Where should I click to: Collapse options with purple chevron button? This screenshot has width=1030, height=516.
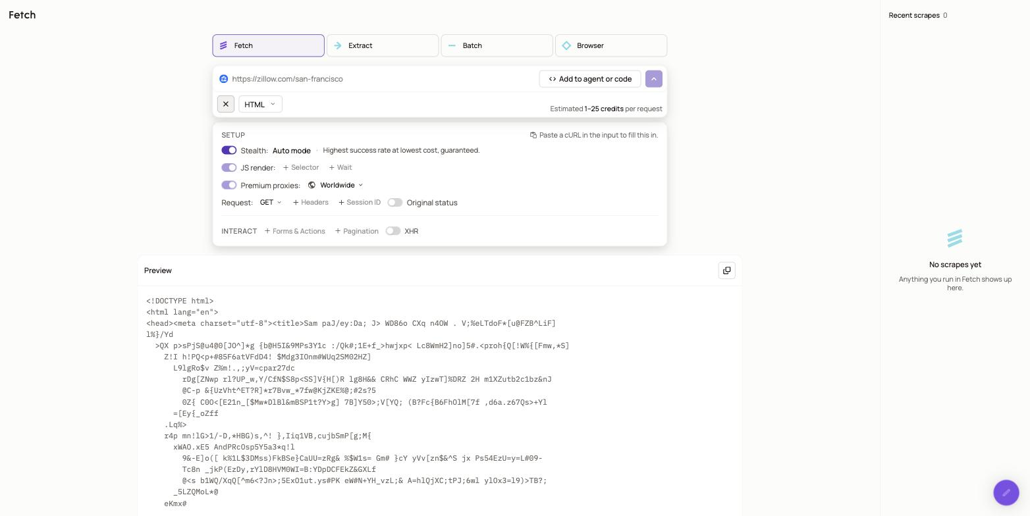coord(654,79)
